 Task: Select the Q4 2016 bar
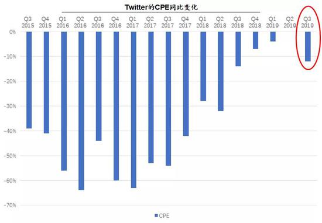coord(117,106)
